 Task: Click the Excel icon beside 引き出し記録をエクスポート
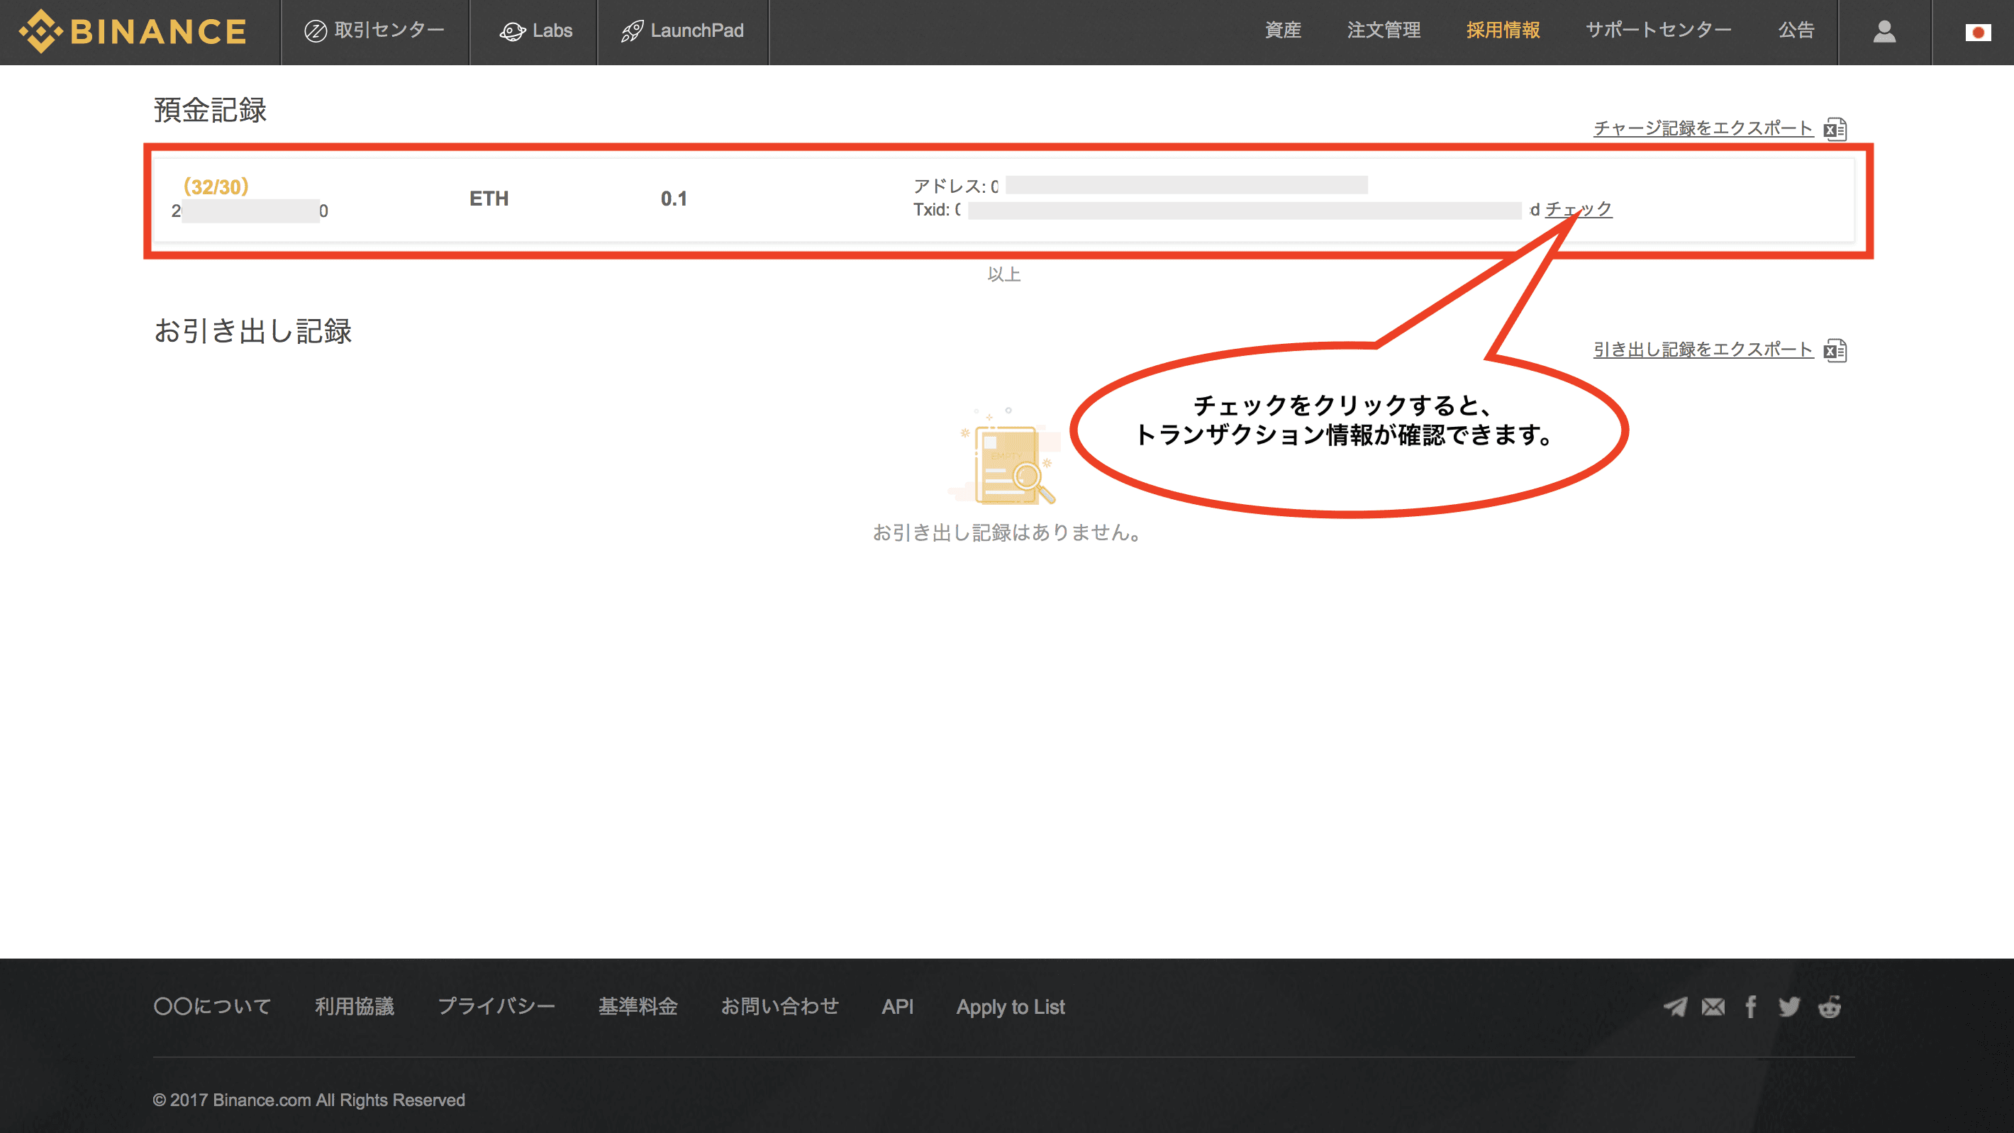(1835, 350)
